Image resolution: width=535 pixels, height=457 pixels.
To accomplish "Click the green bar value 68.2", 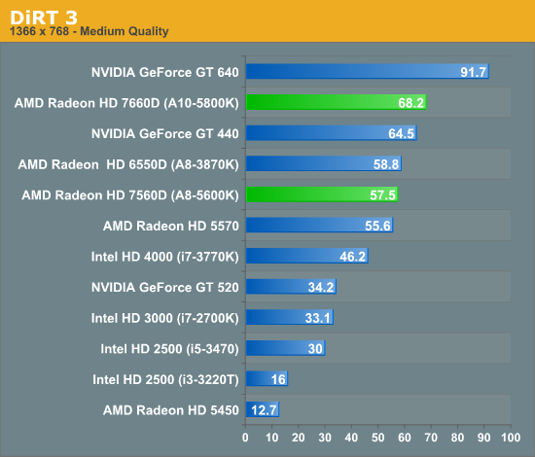I will tap(411, 103).
